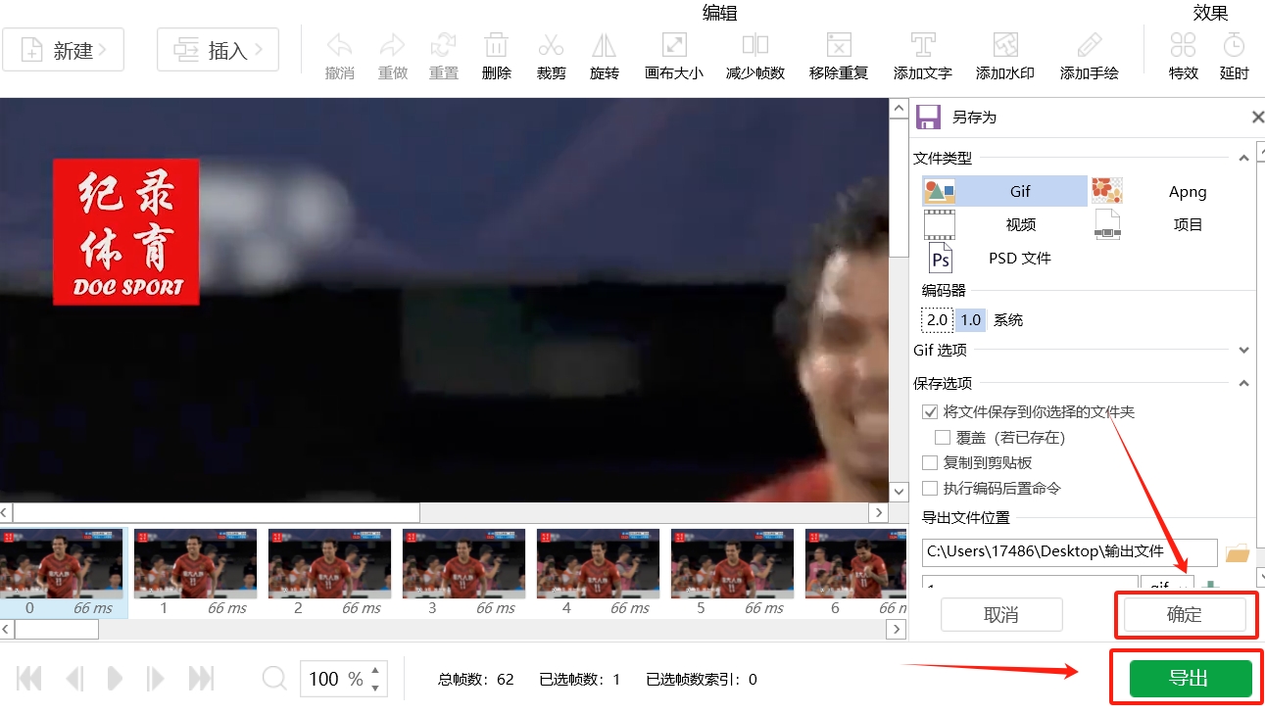1265x714 pixels.
Task: Delete frames with the 删除 icon
Action: pos(497,45)
